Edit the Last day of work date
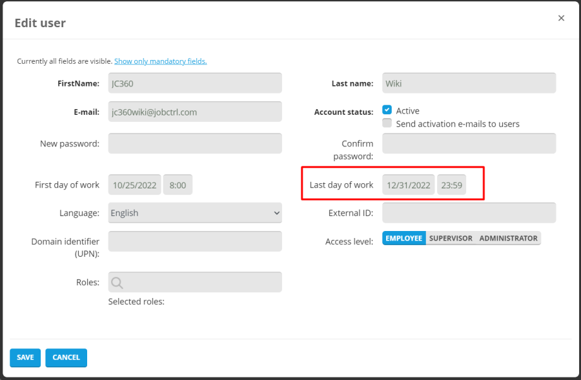581x380 pixels. pos(409,185)
